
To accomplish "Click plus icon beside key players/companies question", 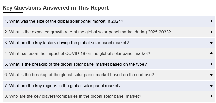I will tap(211, 96).
